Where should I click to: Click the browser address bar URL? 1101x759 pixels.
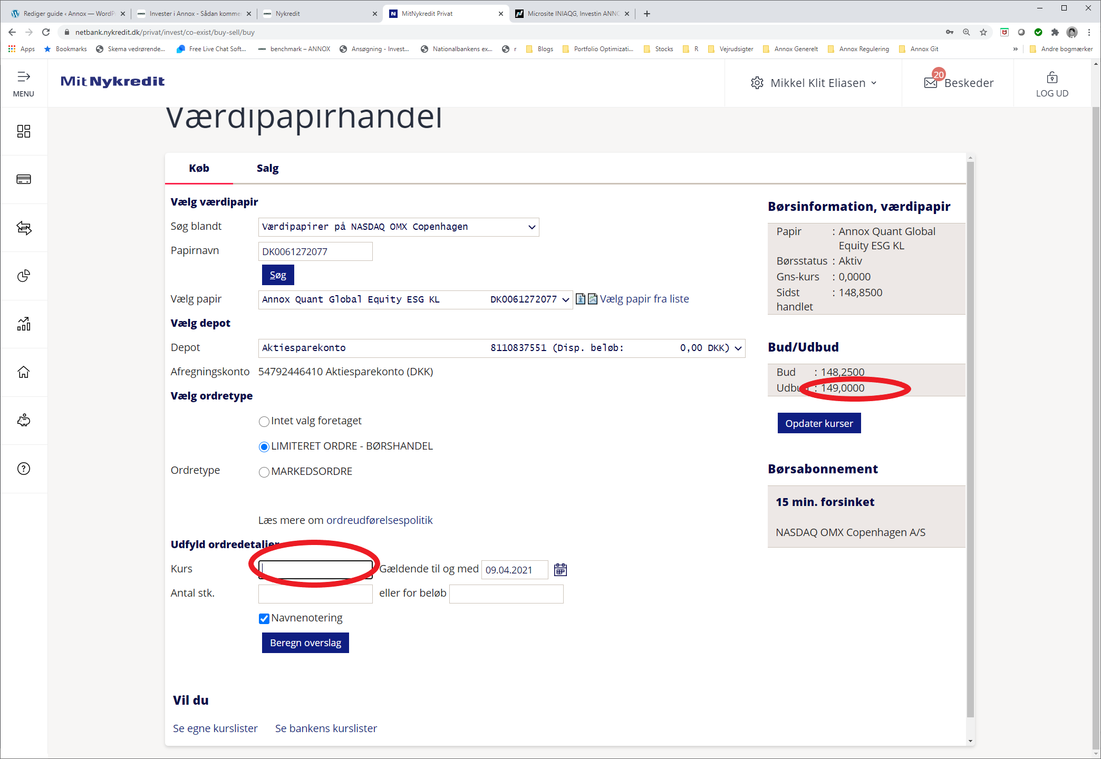point(165,32)
